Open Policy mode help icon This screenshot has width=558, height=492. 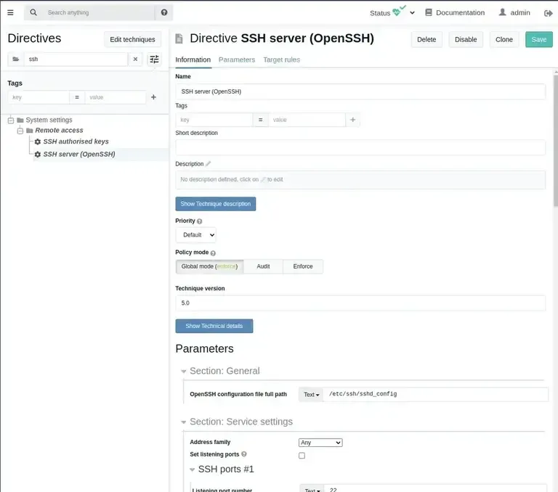point(213,253)
